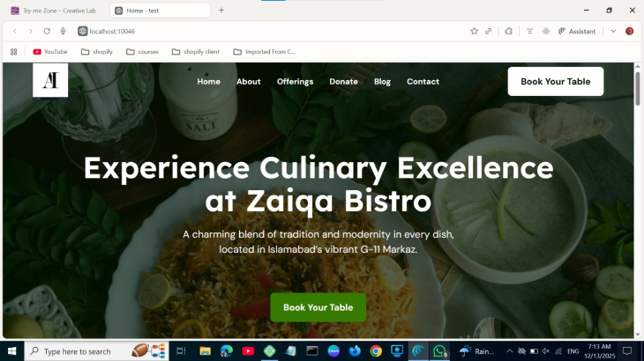Open the reader view lines icon
This screenshot has height=361, width=644.
click(x=529, y=31)
